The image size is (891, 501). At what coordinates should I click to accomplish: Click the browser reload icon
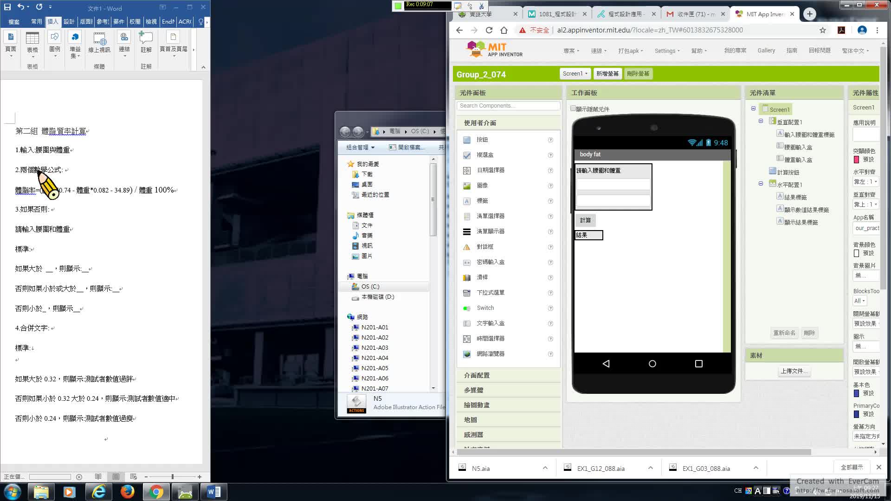[x=489, y=30]
